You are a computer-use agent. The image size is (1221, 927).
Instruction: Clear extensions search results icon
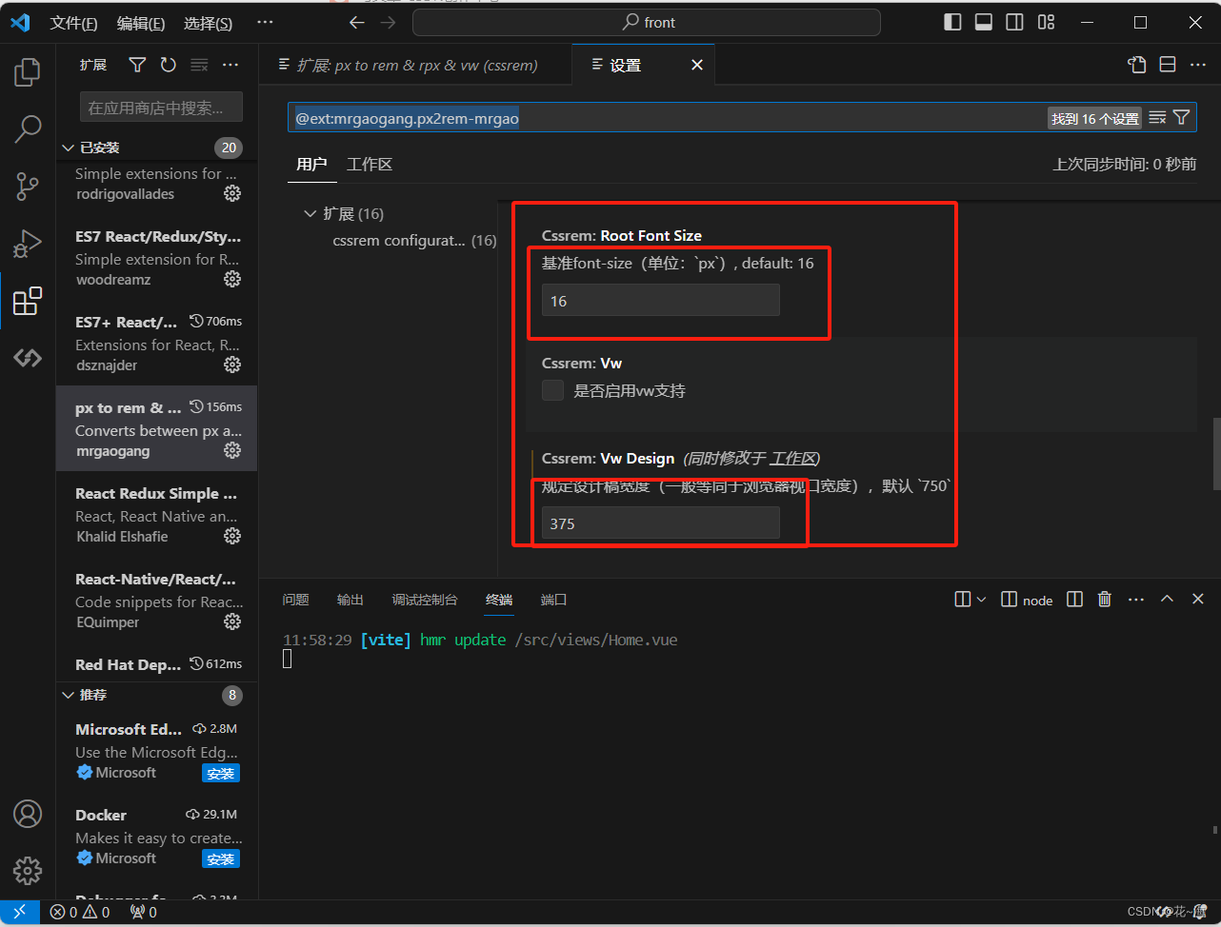[199, 65]
